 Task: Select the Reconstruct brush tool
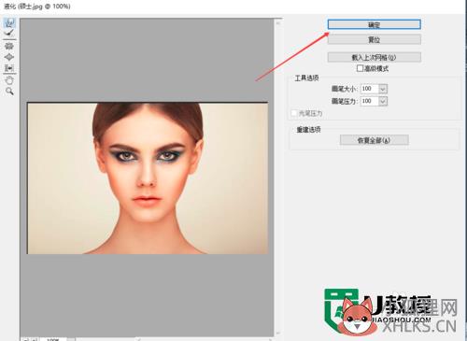coord(9,33)
